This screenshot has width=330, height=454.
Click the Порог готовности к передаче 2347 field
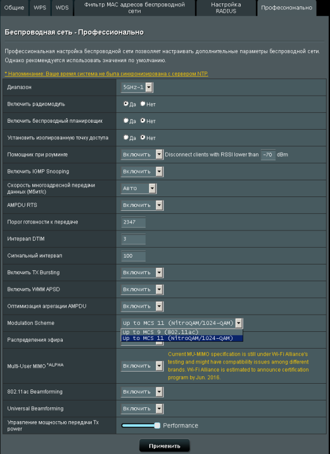pyautogui.click(x=133, y=222)
